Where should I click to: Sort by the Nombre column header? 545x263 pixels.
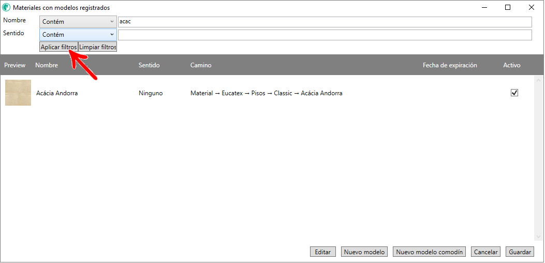tap(47, 65)
